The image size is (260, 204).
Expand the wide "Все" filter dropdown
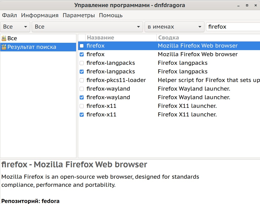[x=87, y=27]
